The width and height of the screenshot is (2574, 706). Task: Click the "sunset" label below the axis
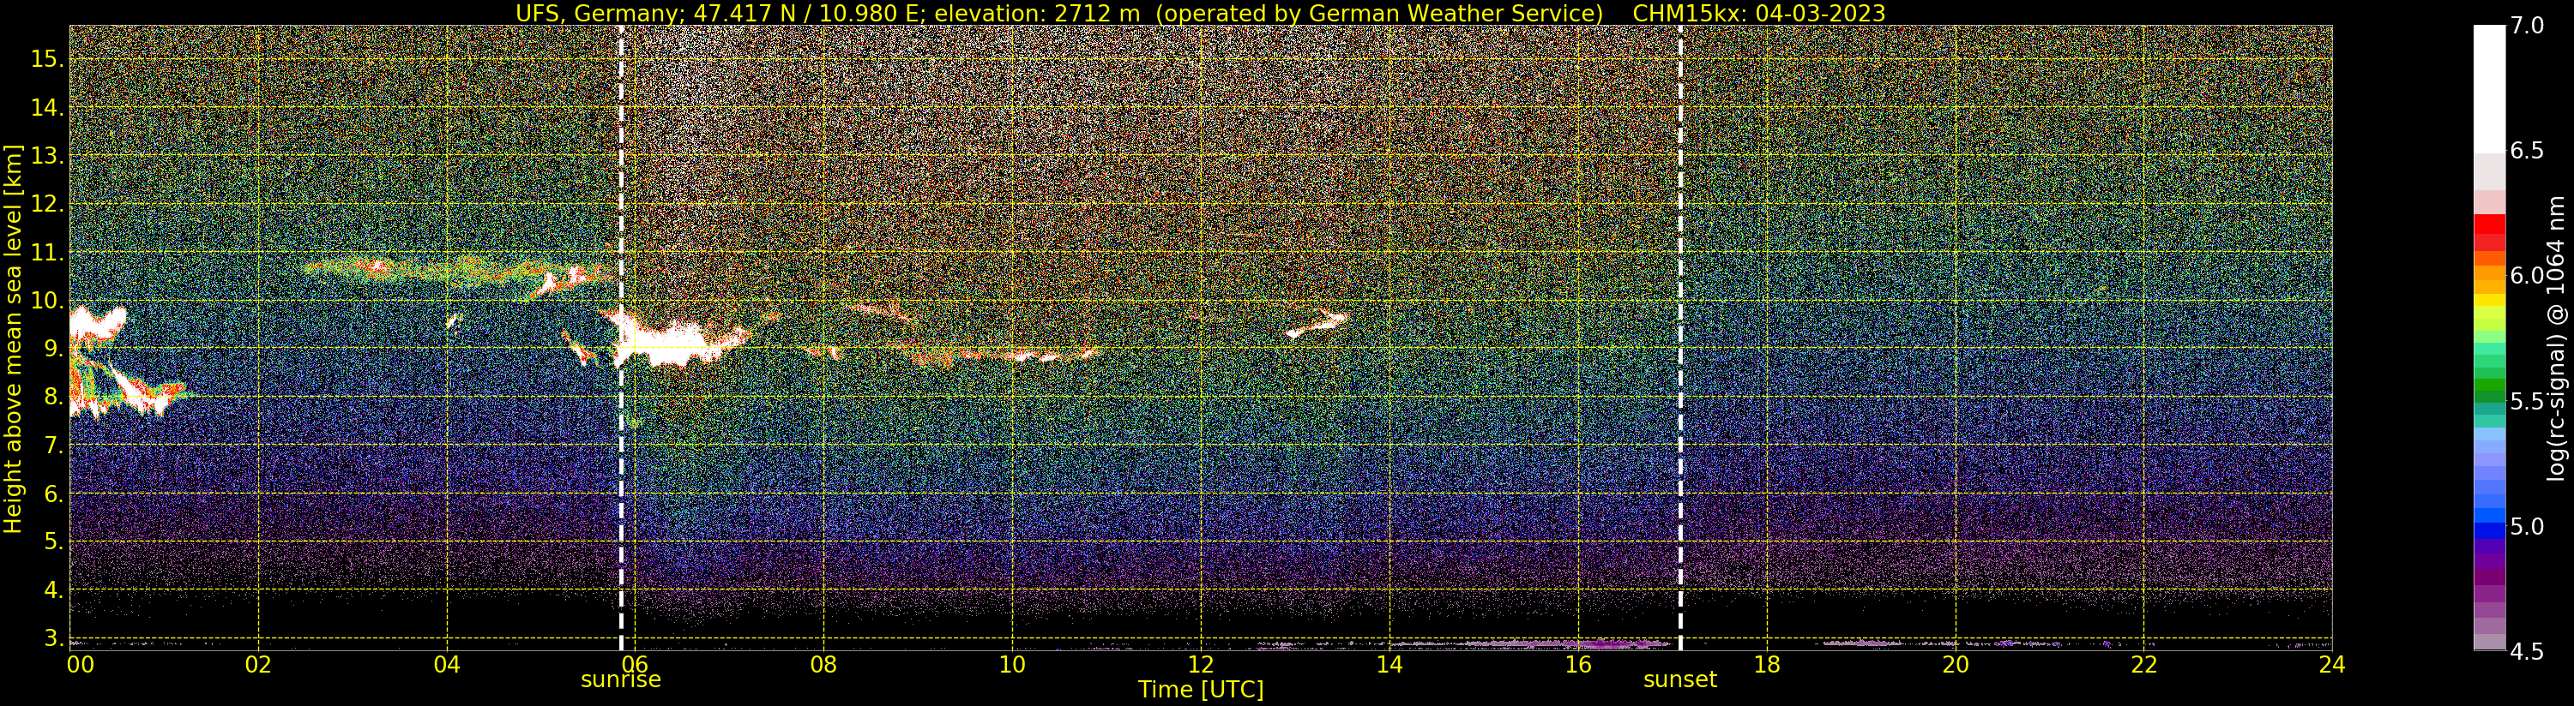pos(1679,680)
